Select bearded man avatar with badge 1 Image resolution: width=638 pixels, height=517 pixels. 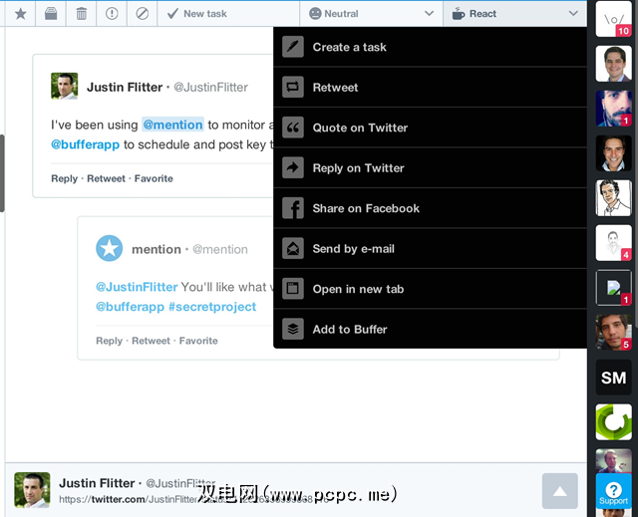[x=614, y=109]
